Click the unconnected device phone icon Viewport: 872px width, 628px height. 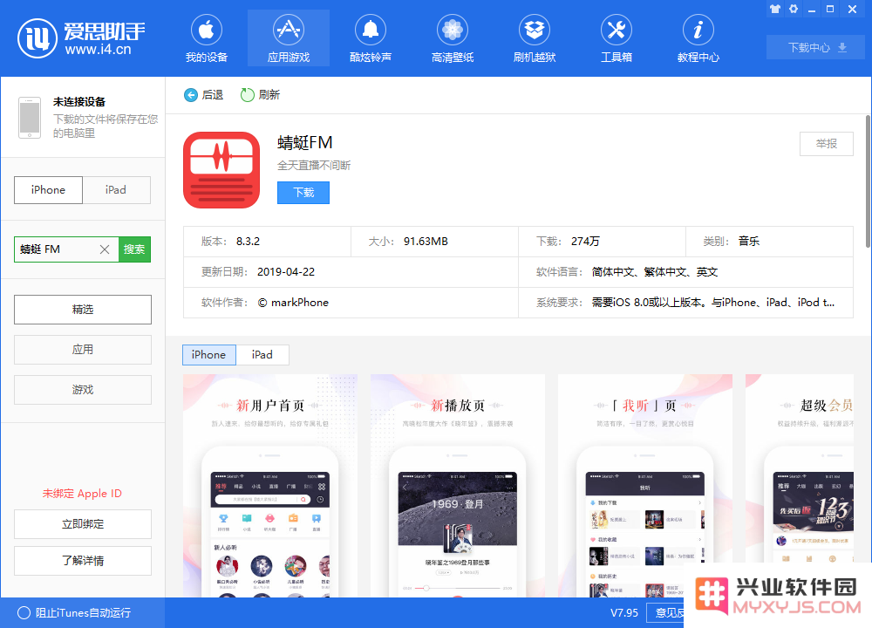coord(30,118)
